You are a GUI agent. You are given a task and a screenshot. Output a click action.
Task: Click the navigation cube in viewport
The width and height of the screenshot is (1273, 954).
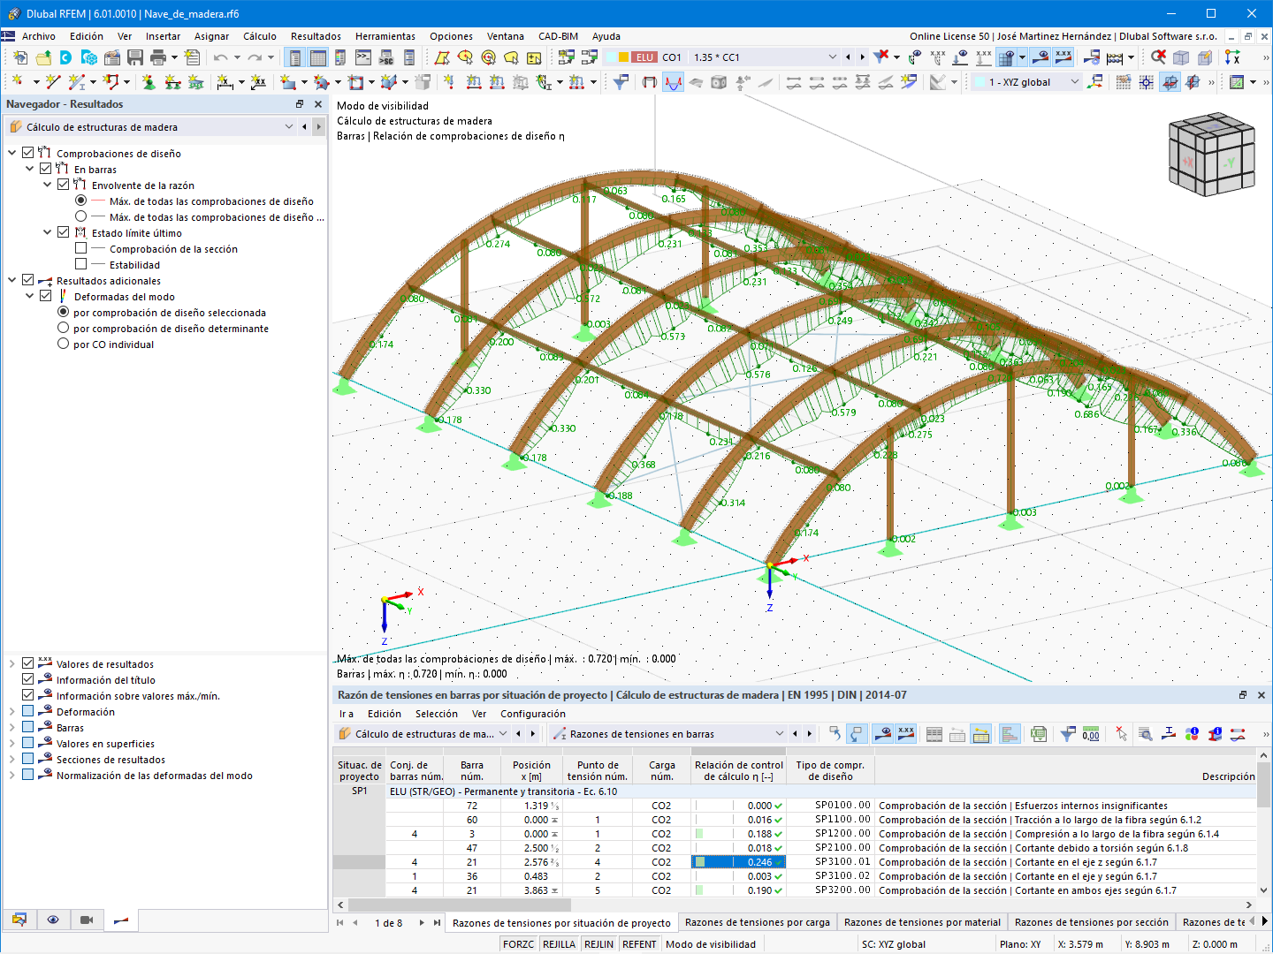click(x=1210, y=154)
